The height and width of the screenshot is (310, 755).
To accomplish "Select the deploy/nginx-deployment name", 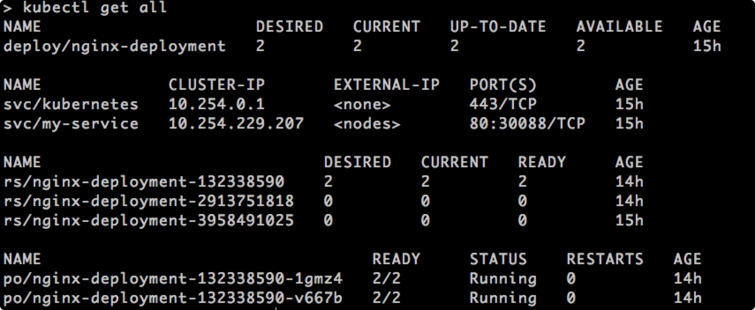I will (x=114, y=46).
